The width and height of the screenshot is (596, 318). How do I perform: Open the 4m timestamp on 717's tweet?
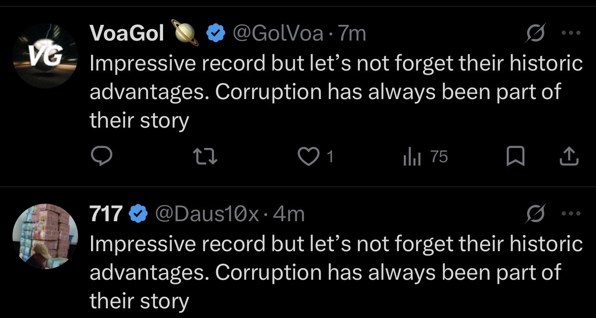(x=289, y=214)
